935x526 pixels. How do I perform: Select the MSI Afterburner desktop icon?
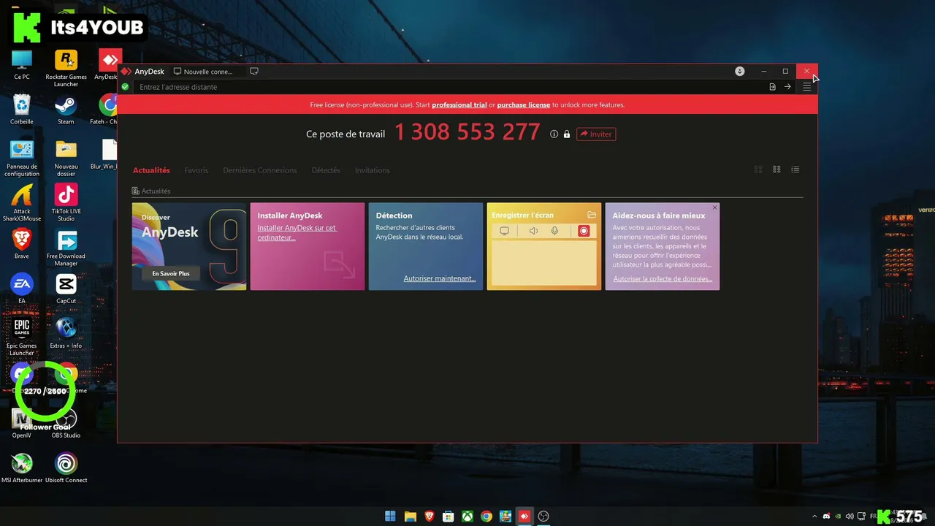point(22,468)
